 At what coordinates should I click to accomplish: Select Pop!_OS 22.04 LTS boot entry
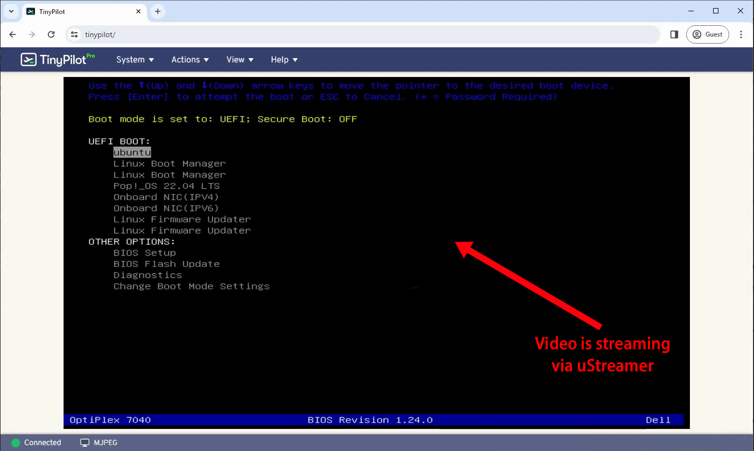coord(166,186)
